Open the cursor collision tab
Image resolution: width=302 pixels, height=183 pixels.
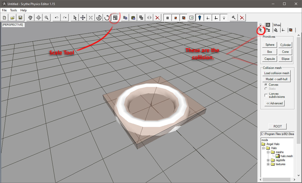261,30
